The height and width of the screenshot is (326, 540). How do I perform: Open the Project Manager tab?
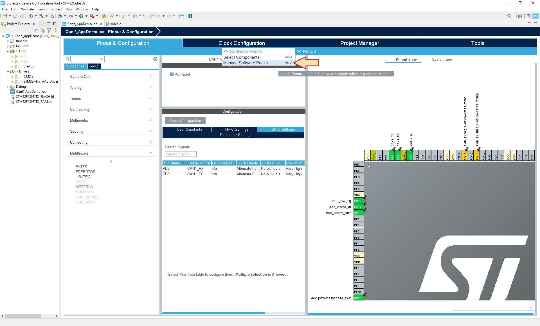tap(360, 43)
